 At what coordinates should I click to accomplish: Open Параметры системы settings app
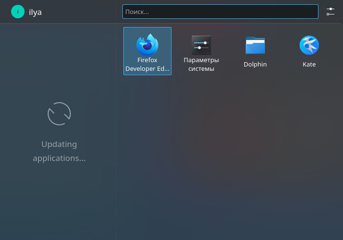(x=201, y=51)
